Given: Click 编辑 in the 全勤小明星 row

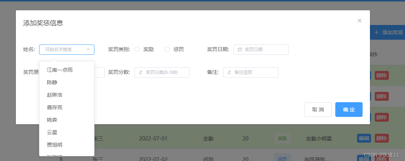Looking at the screenshot, I should pyautogui.click(x=364, y=138).
